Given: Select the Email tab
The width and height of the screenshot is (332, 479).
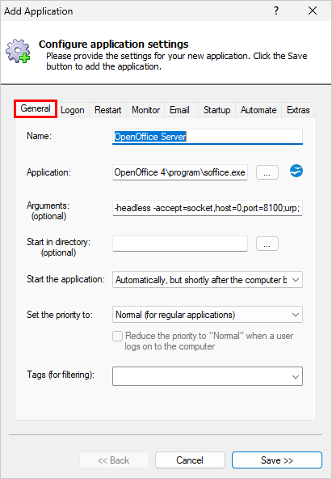Looking at the screenshot, I should (x=179, y=110).
